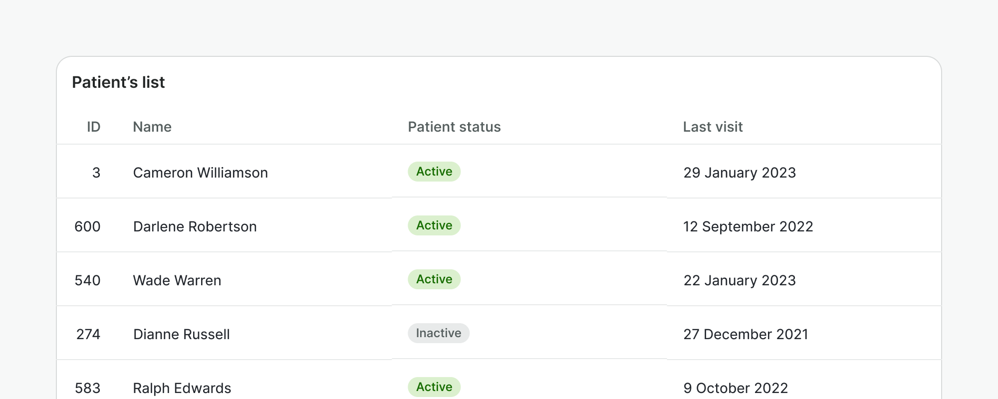This screenshot has height=399, width=998.
Task: Click the Active badge for Cameron Williamson
Action: click(x=434, y=172)
